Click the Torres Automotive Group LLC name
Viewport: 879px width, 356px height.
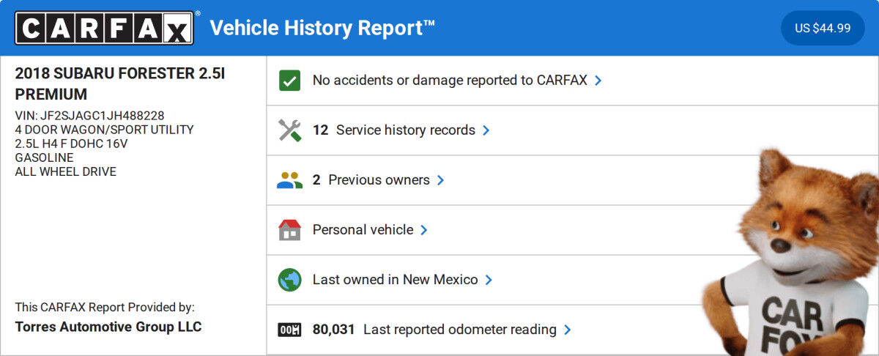pos(108,327)
